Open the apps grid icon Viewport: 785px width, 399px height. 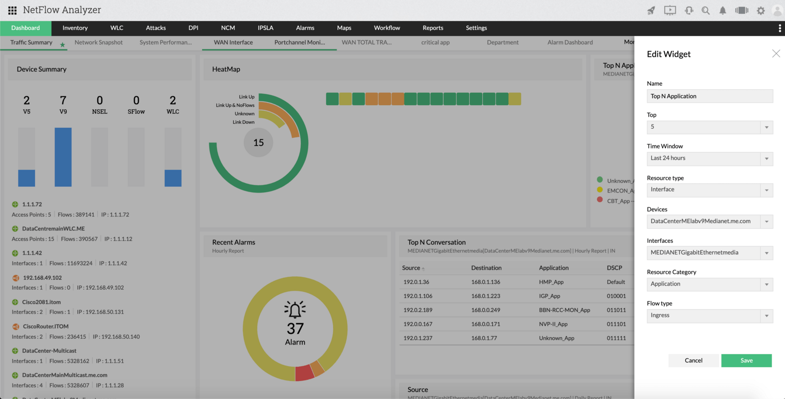tap(12, 10)
